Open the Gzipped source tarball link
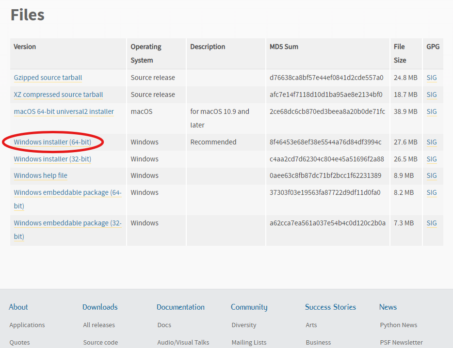The image size is (453, 348). point(48,78)
